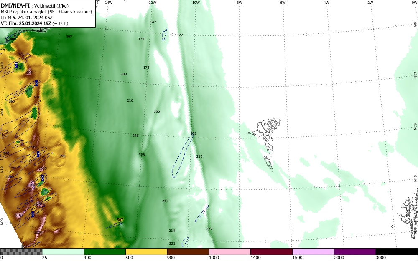
Task: Click the legend tick label 2000
Action: 339,258
